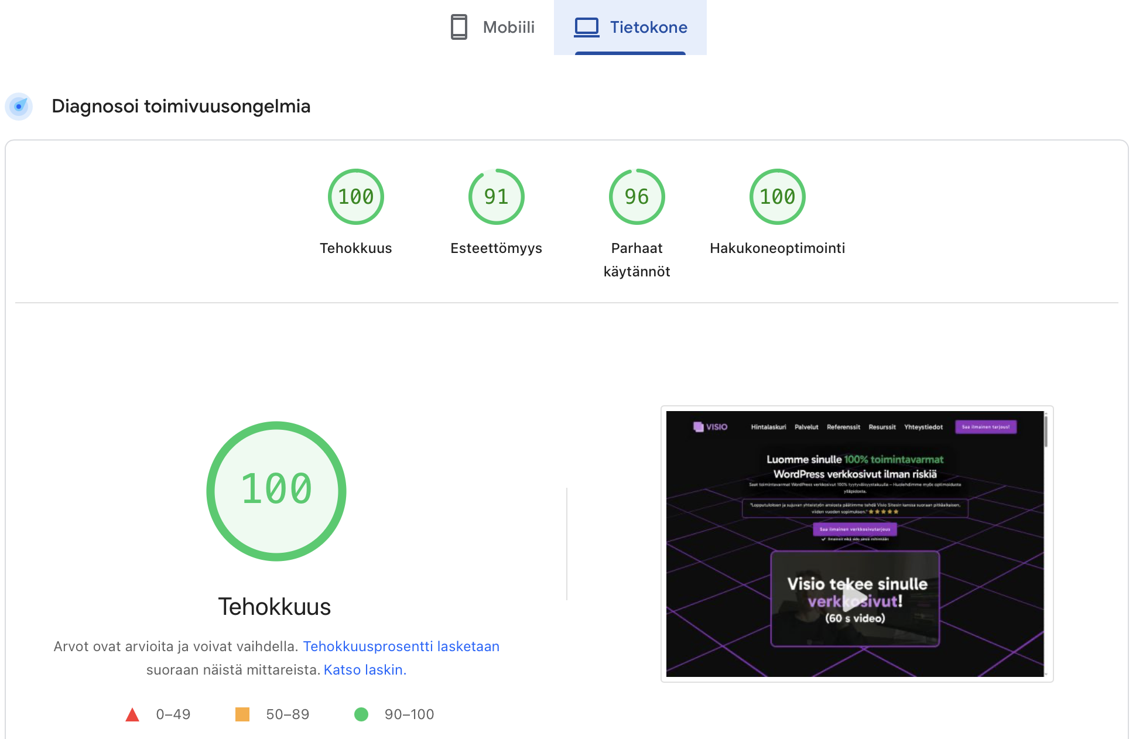This screenshot has height=739, width=1136.
Task: Click the Lighthouse diagnose icon
Action: click(x=19, y=106)
